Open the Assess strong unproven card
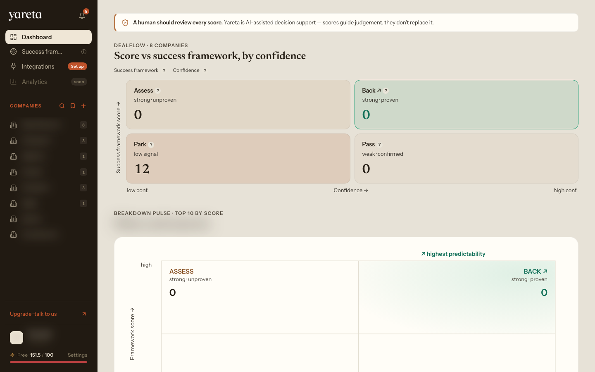Screen dimensions: 595x372 pos(238,105)
